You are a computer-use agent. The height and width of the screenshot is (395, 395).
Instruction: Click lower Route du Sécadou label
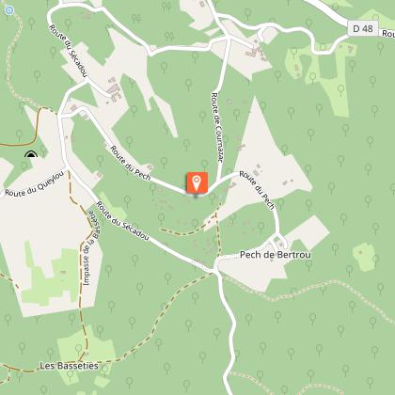[x=122, y=221]
